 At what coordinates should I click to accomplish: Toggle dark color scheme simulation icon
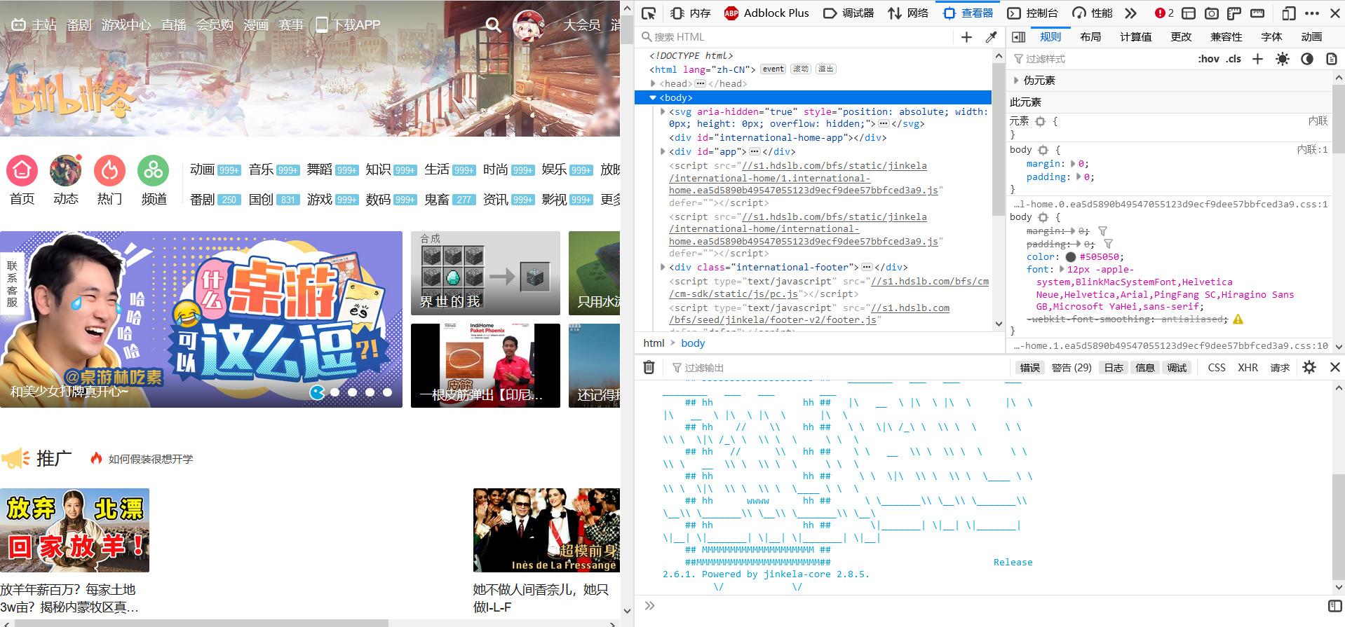(x=1307, y=59)
